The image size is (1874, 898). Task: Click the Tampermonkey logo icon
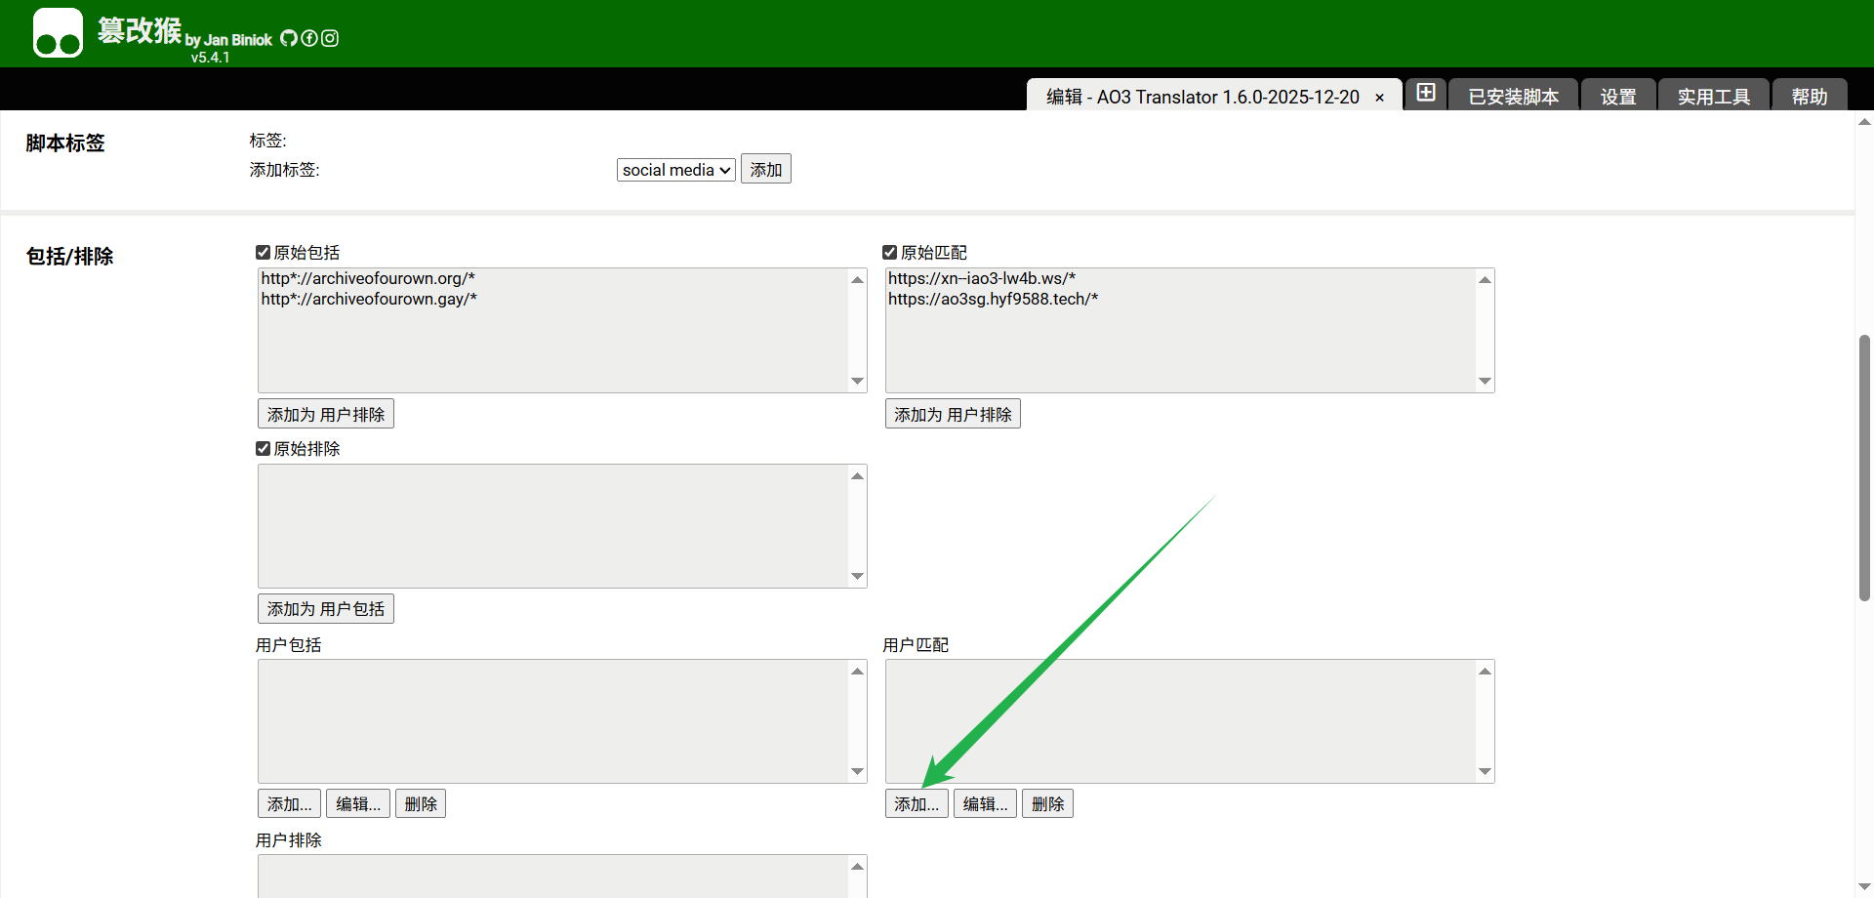(58, 33)
